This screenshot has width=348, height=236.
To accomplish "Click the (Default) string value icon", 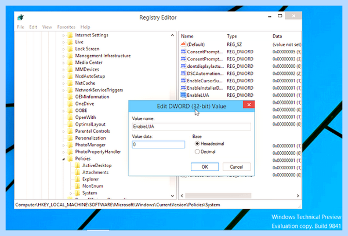I will (x=183, y=45).
